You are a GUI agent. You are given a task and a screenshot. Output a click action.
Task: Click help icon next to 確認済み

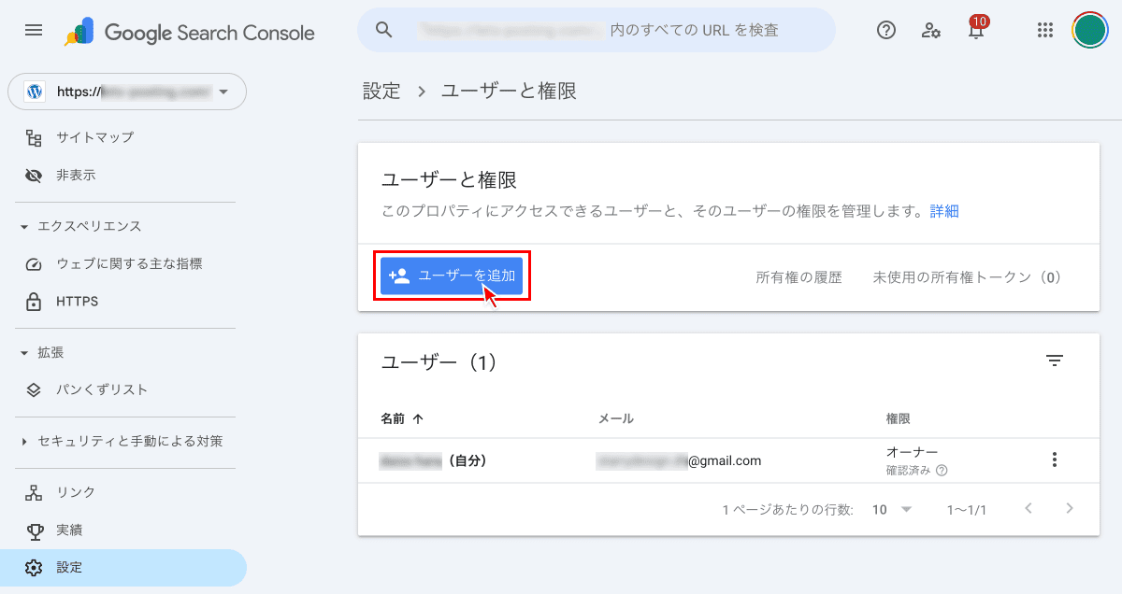(942, 471)
